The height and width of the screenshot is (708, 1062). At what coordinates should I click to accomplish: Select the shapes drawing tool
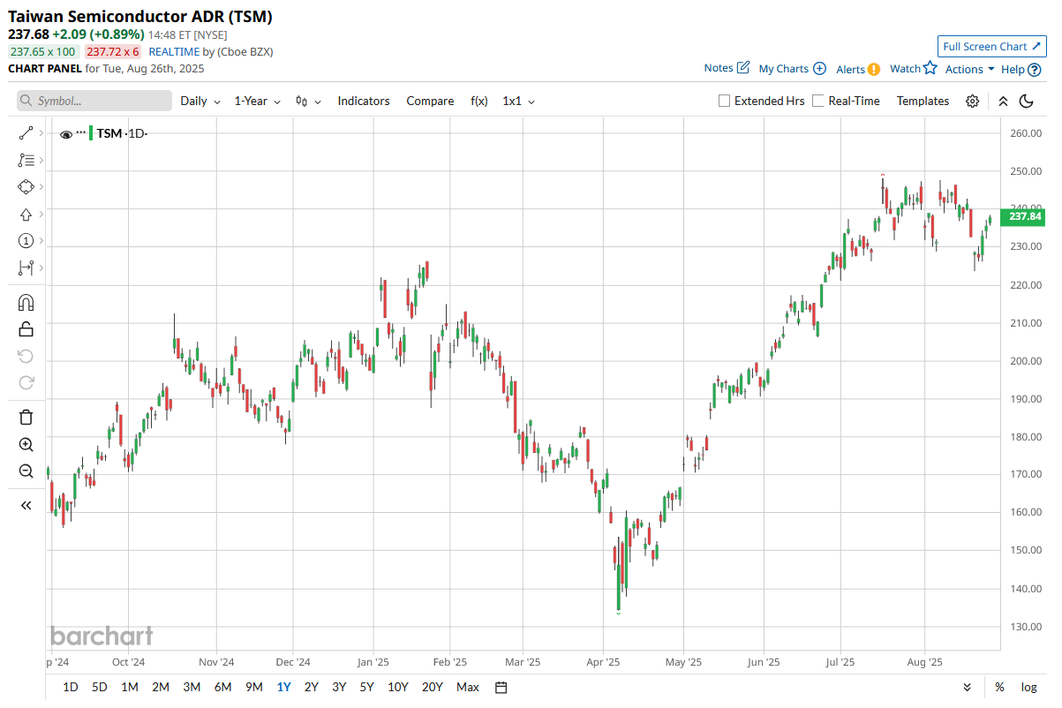click(x=26, y=187)
